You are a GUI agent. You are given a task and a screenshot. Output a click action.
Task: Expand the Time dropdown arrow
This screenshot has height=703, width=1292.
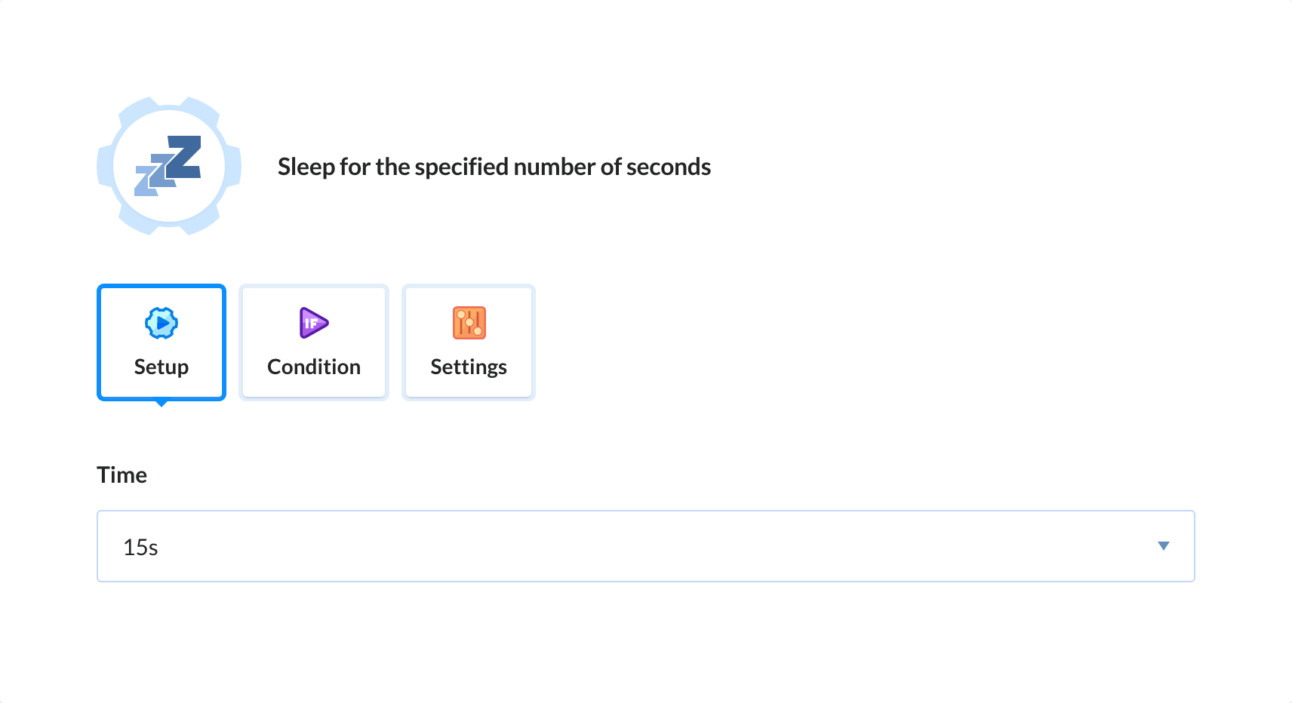[1163, 546]
